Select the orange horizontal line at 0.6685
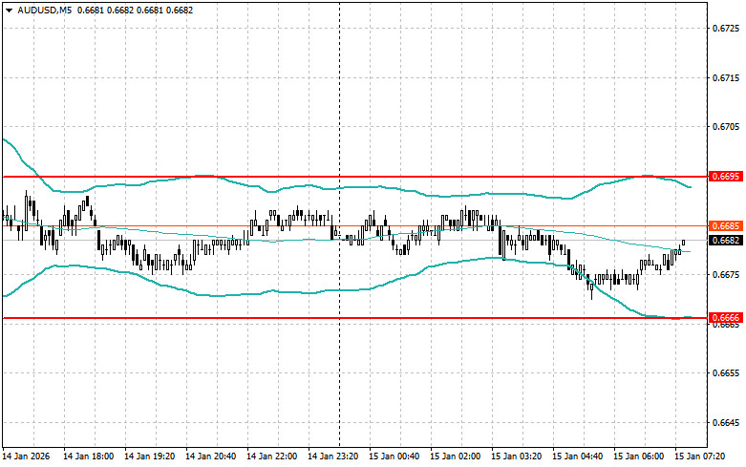This screenshot has width=746, height=467. pyautogui.click(x=355, y=226)
